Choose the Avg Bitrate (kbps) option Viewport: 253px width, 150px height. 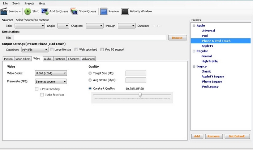(x=90, y=80)
